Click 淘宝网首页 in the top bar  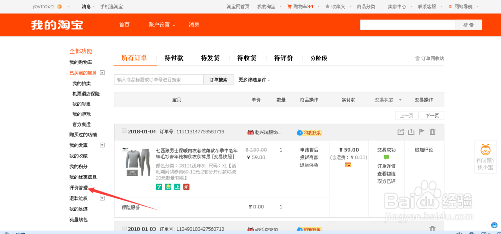point(238,7)
